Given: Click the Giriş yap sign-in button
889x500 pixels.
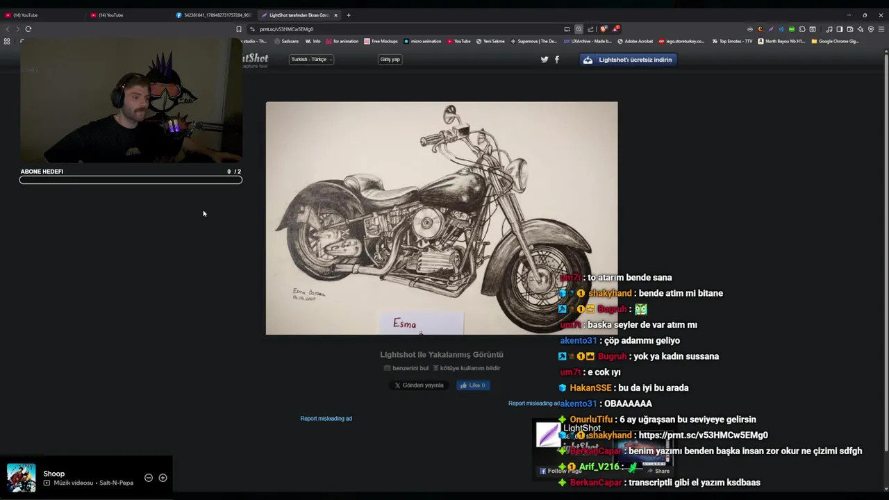Looking at the screenshot, I should [x=390, y=60].
